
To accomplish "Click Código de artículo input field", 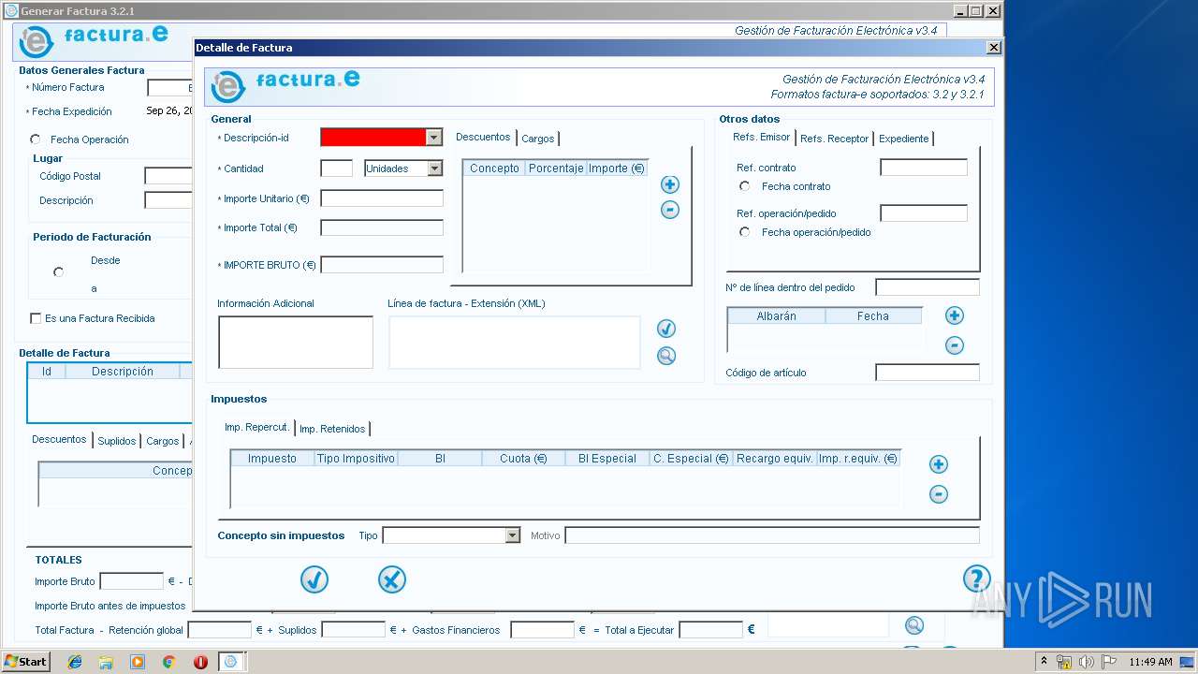I will coord(928,373).
